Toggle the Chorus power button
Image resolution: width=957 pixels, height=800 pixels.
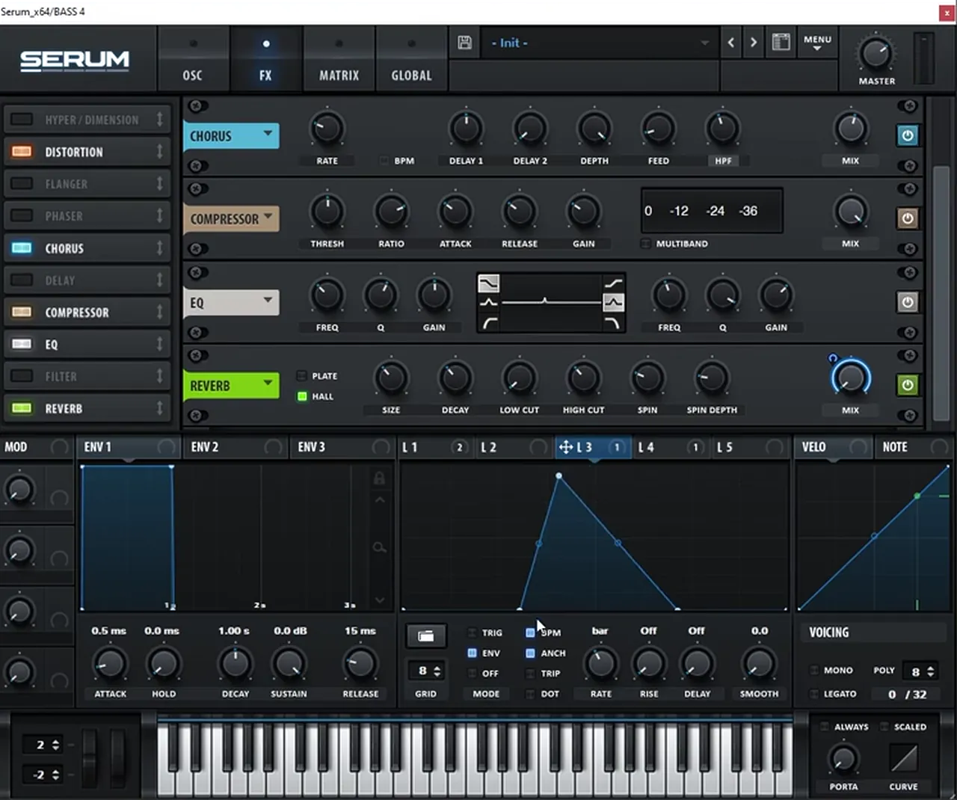(907, 136)
